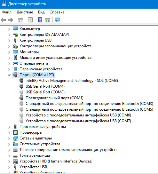The image size is (158, 174).
Task: Expand the Мониторы category
Action: [x=9, y=52]
